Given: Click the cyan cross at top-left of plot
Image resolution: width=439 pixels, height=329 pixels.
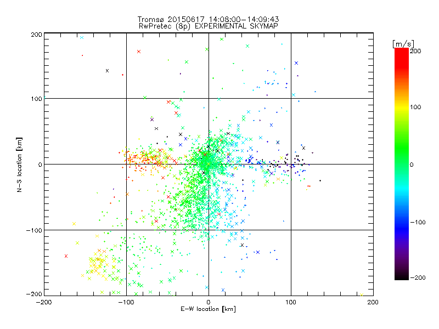Looking at the screenshot, I should coord(82,37).
